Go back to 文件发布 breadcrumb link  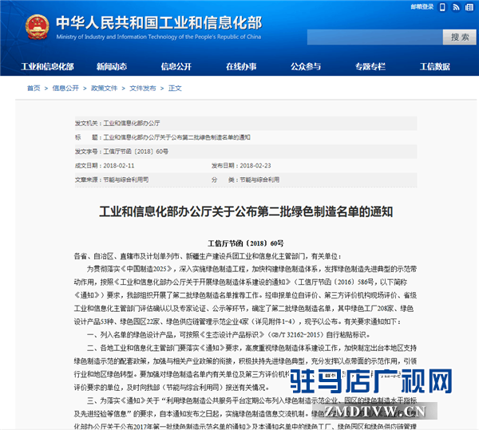point(142,88)
